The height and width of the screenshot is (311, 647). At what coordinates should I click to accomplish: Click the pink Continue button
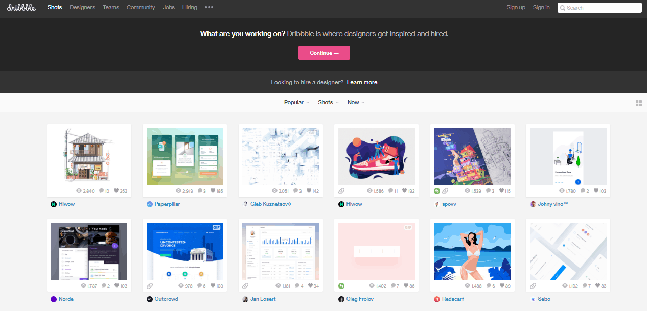click(324, 53)
